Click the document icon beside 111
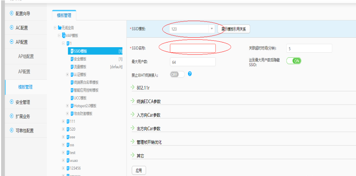The height and width of the screenshot is (176, 356). [x=68, y=121]
